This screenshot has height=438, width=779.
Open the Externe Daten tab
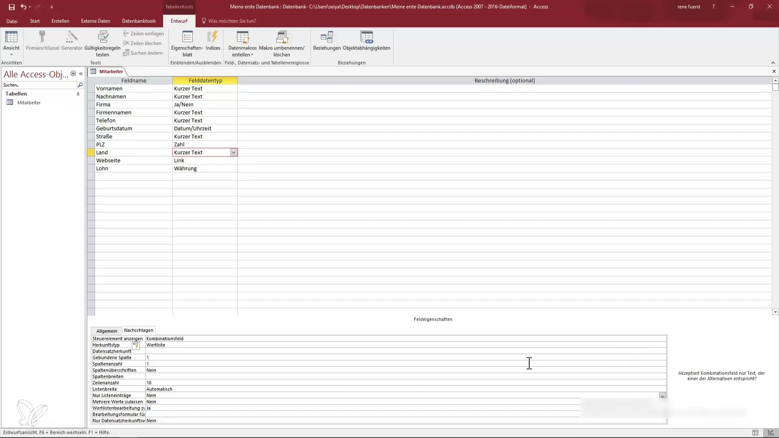pos(96,21)
